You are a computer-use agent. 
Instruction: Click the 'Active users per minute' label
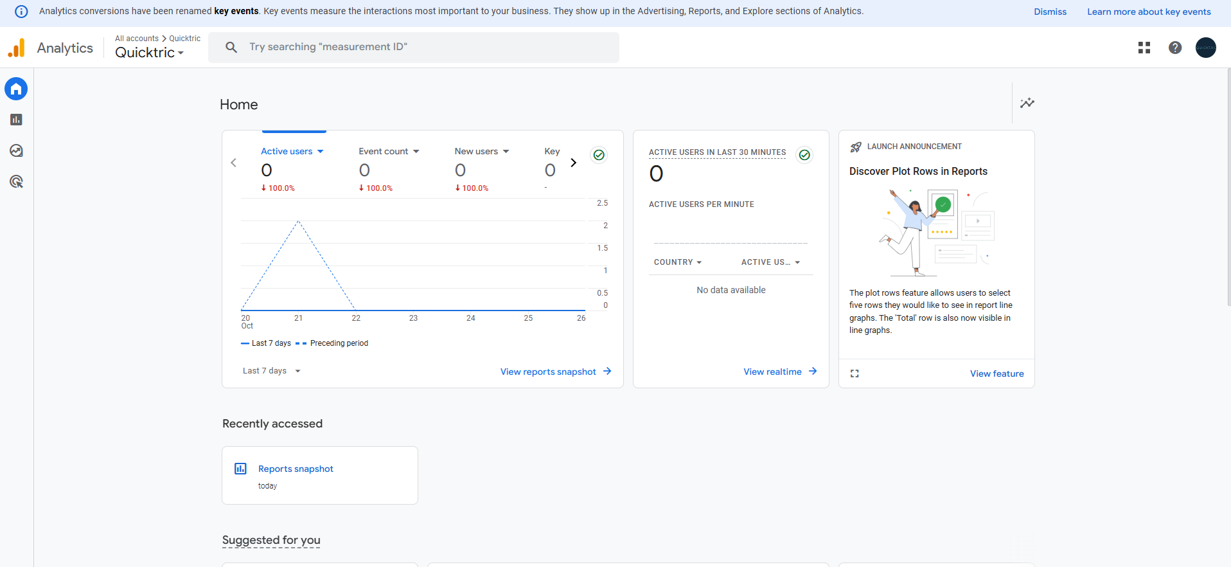click(x=702, y=204)
